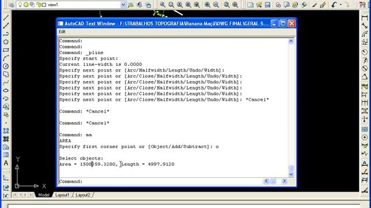Image resolution: width=371 pixels, height=208 pixels.
Task: Select the Hatch tool
Action: click(6, 131)
